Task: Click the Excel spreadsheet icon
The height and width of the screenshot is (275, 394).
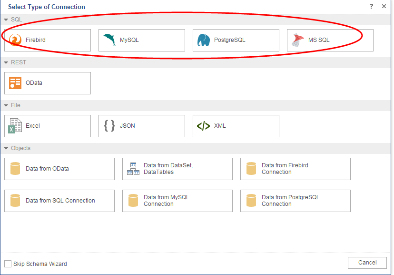Action: 15,126
